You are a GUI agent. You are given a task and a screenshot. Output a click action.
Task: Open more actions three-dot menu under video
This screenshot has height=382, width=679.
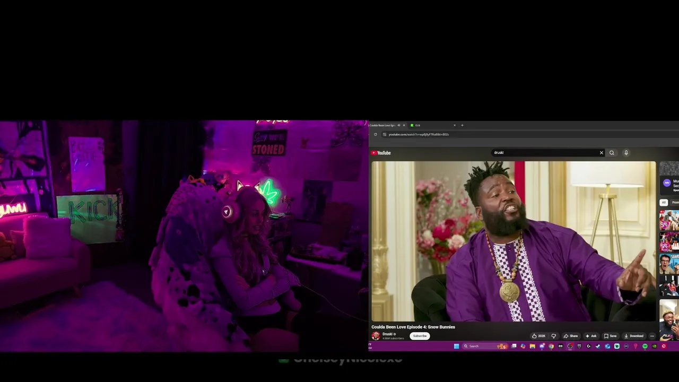652,336
